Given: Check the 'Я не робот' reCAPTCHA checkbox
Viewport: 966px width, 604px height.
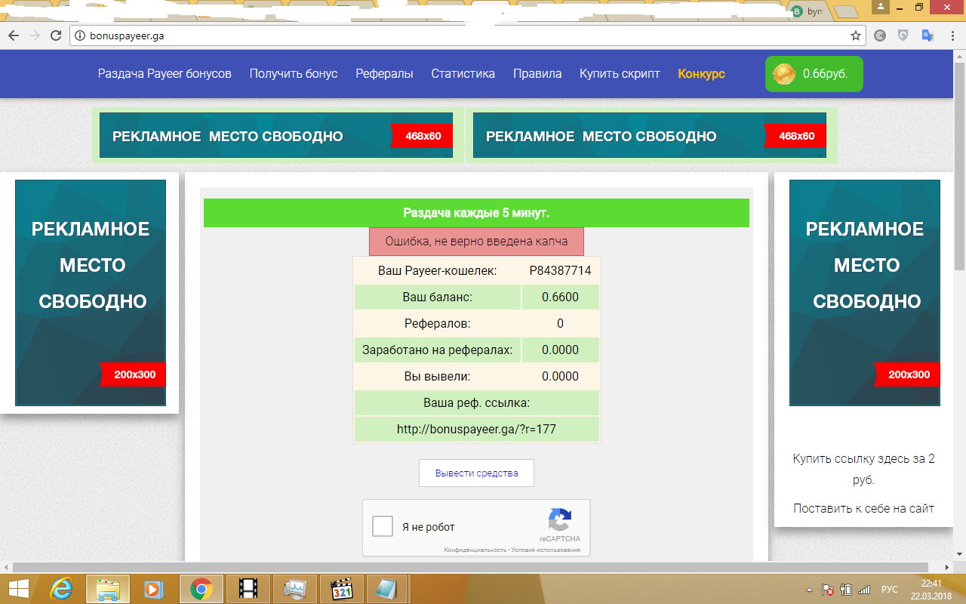Looking at the screenshot, I should [383, 527].
